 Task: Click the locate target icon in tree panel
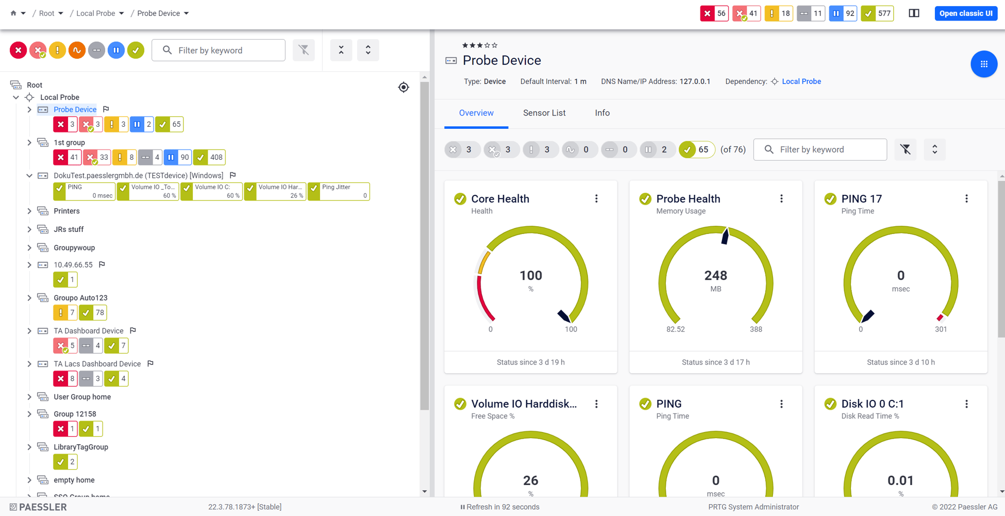tap(404, 87)
